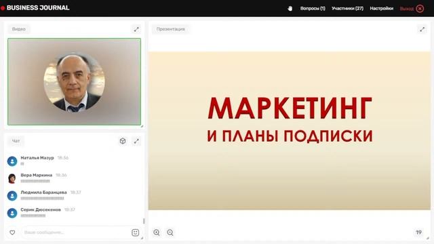Click the raise hand icon
This screenshot has height=244, width=434.
click(290, 9)
